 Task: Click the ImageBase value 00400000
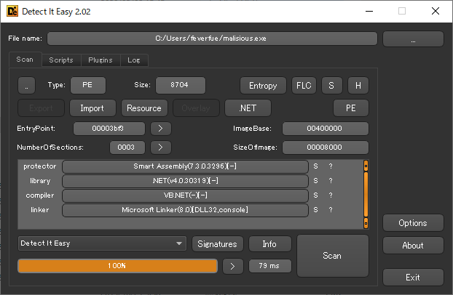(326, 129)
